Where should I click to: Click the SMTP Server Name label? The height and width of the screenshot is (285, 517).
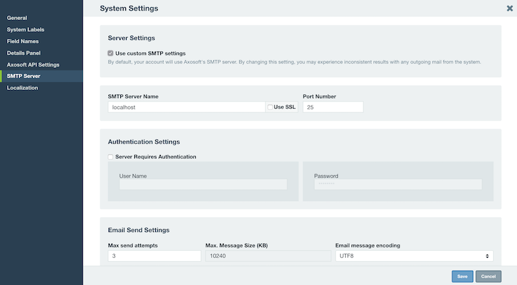coord(133,96)
